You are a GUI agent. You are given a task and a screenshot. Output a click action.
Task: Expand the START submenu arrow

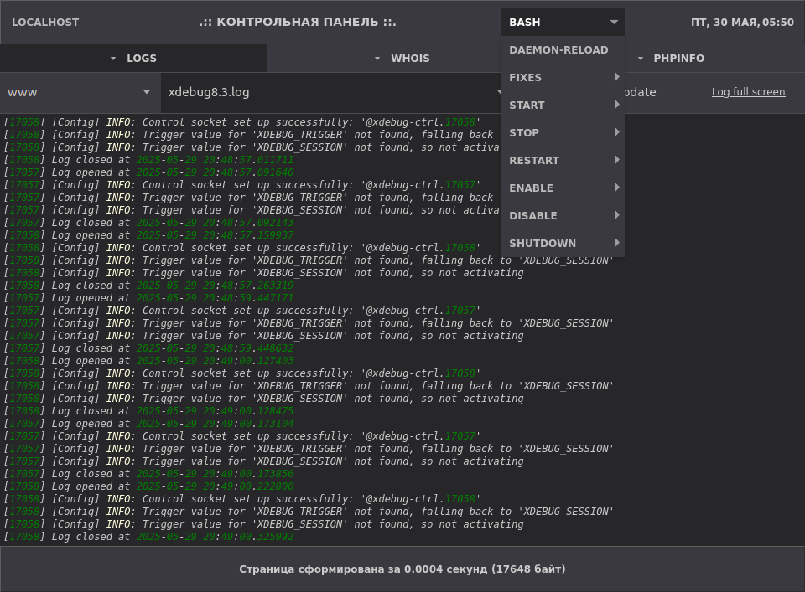[617, 105]
